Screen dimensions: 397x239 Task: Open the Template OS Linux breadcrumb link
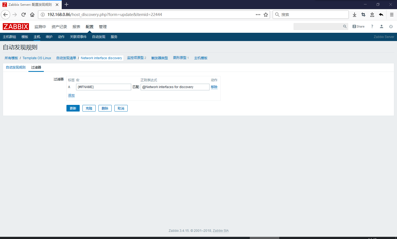coord(37,58)
